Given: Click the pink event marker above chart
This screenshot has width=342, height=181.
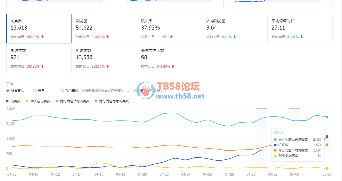Looking at the screenshot, I should point(294,108).
